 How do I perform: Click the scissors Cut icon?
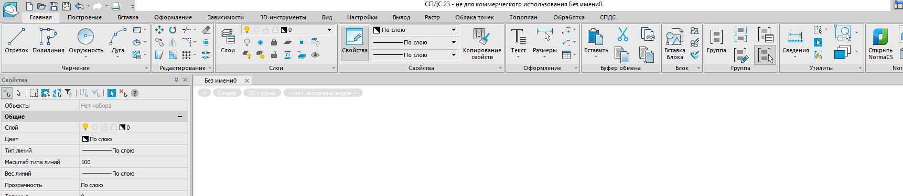622,34
